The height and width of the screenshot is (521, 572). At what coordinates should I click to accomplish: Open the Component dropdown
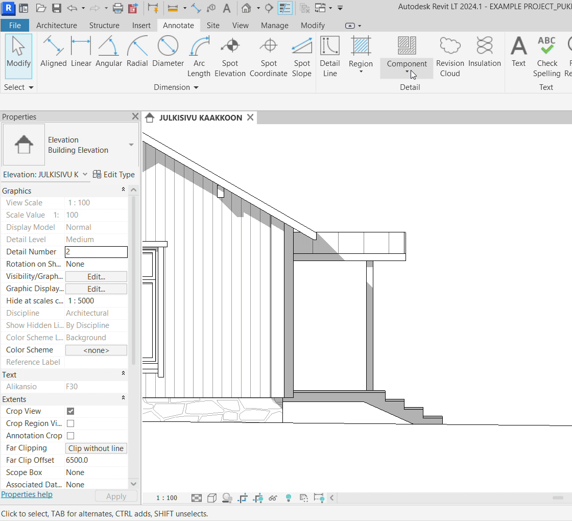[x=407, y=72]
